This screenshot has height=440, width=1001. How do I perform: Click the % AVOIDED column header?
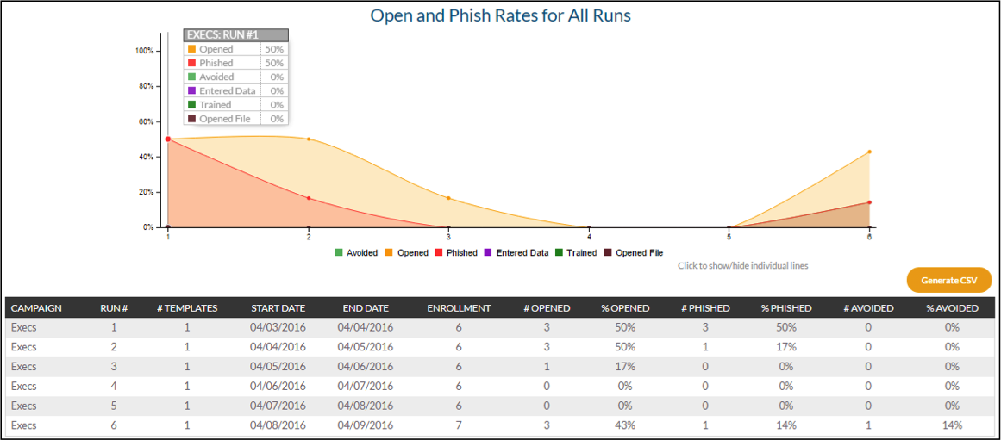click(952, 307)
